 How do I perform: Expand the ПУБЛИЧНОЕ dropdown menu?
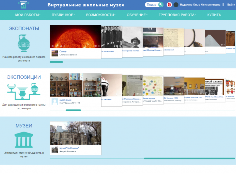coord(63,15)
